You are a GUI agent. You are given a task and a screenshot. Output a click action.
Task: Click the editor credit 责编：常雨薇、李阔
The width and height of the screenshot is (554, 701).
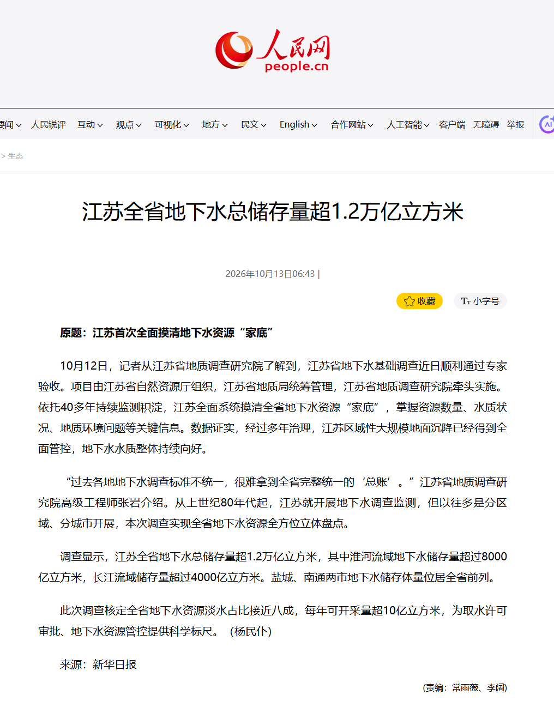click(465, 687)
